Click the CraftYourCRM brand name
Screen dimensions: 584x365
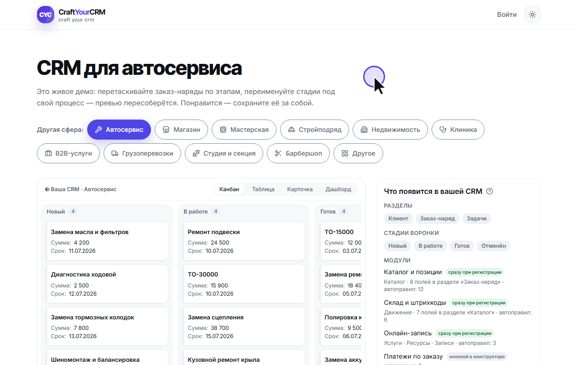(x=82, y=12)
